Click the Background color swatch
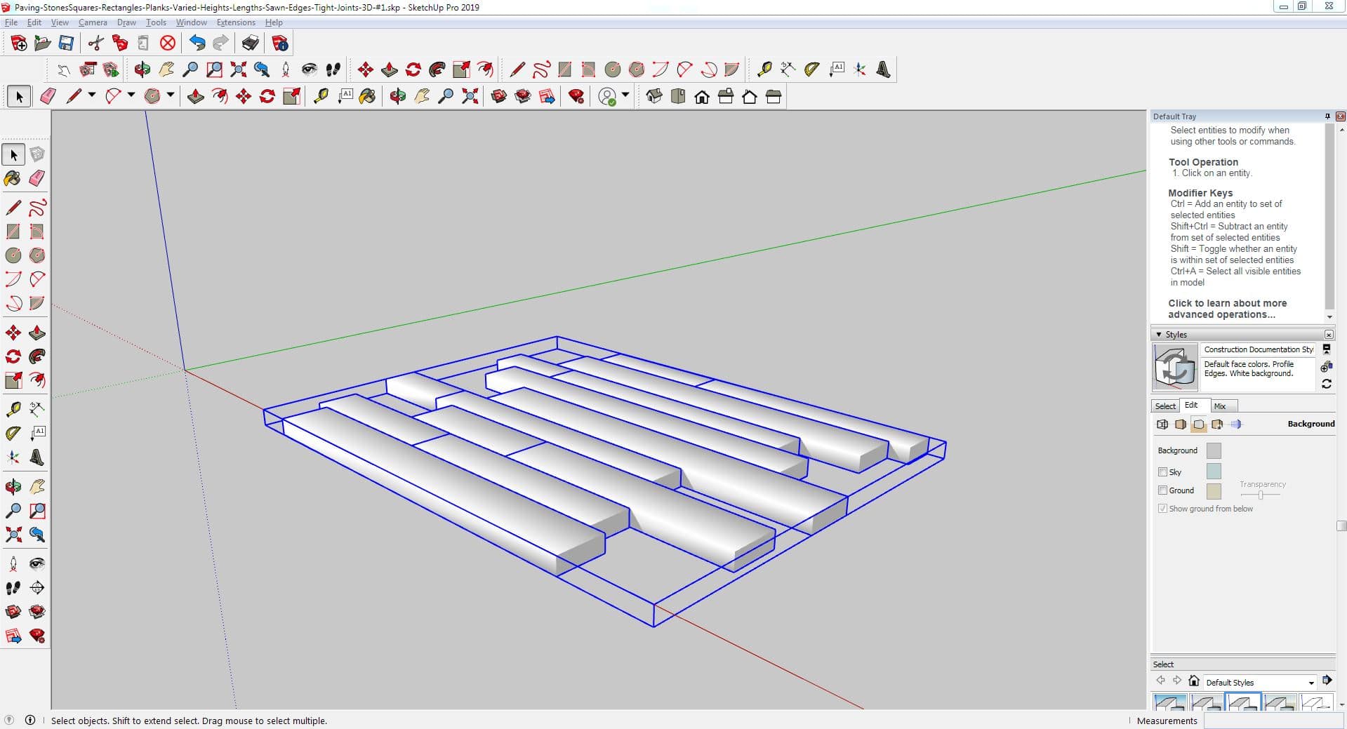Image resolution: width=1347 pixels, height=729 pixels. 1214,450
